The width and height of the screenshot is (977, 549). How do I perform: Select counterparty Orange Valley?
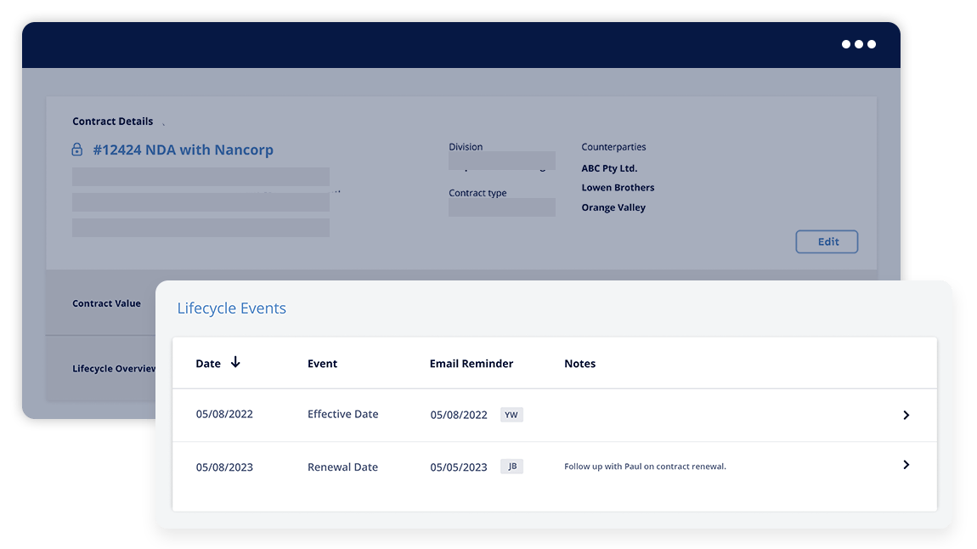pos(613,207)
